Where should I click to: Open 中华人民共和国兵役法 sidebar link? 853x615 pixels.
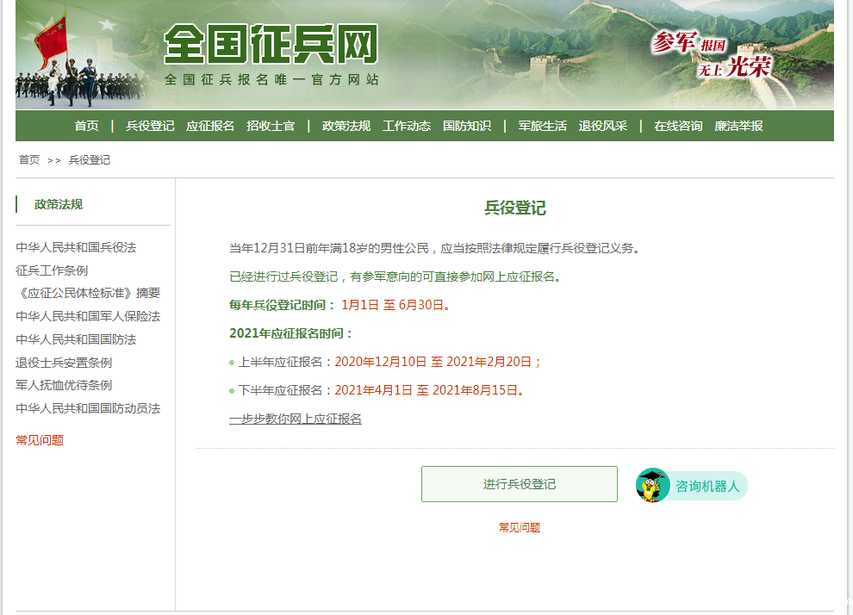[76, 247]
